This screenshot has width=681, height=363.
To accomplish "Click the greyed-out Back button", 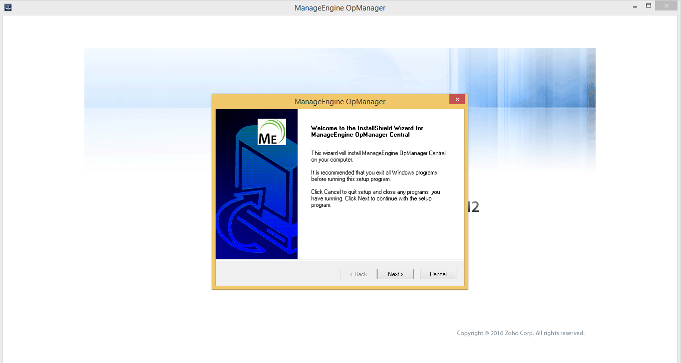I will coord(358,274).
